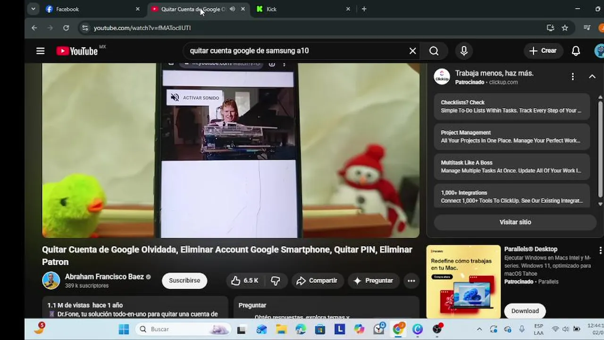Open ClickUp advertiser logo

click(442, 77)
